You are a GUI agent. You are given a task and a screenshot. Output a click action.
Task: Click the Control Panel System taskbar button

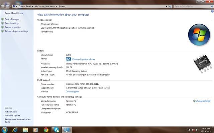67,130
